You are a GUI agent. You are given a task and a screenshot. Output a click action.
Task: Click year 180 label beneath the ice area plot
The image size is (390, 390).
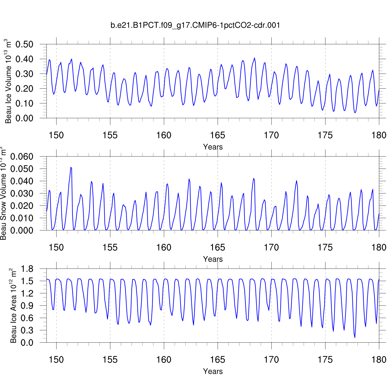tap(379, 360)
